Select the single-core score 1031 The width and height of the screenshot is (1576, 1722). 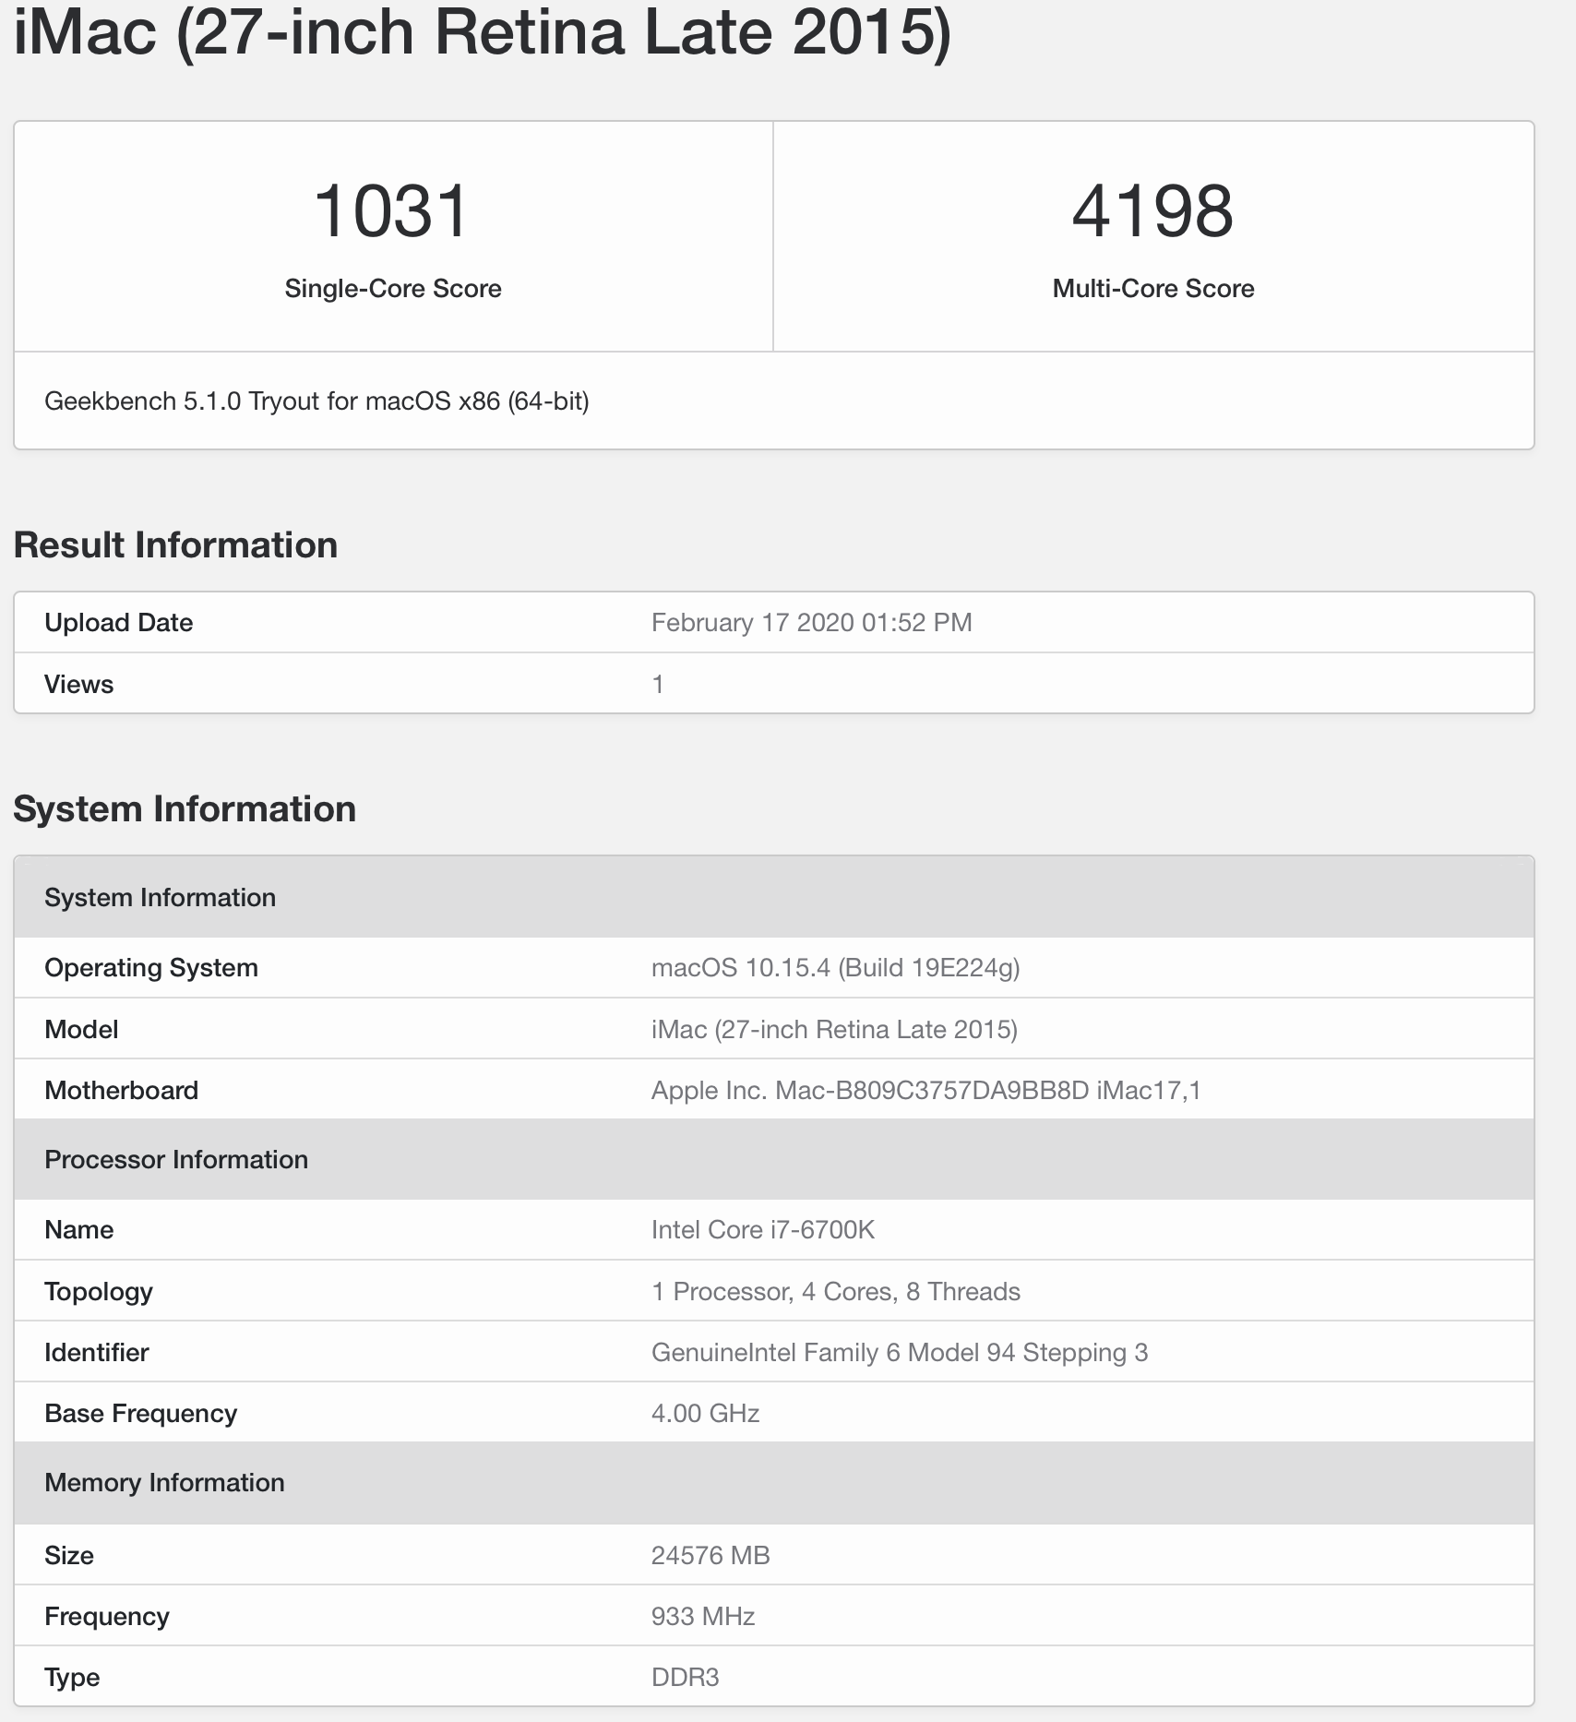pyautogui.click(x=392, y=211)
